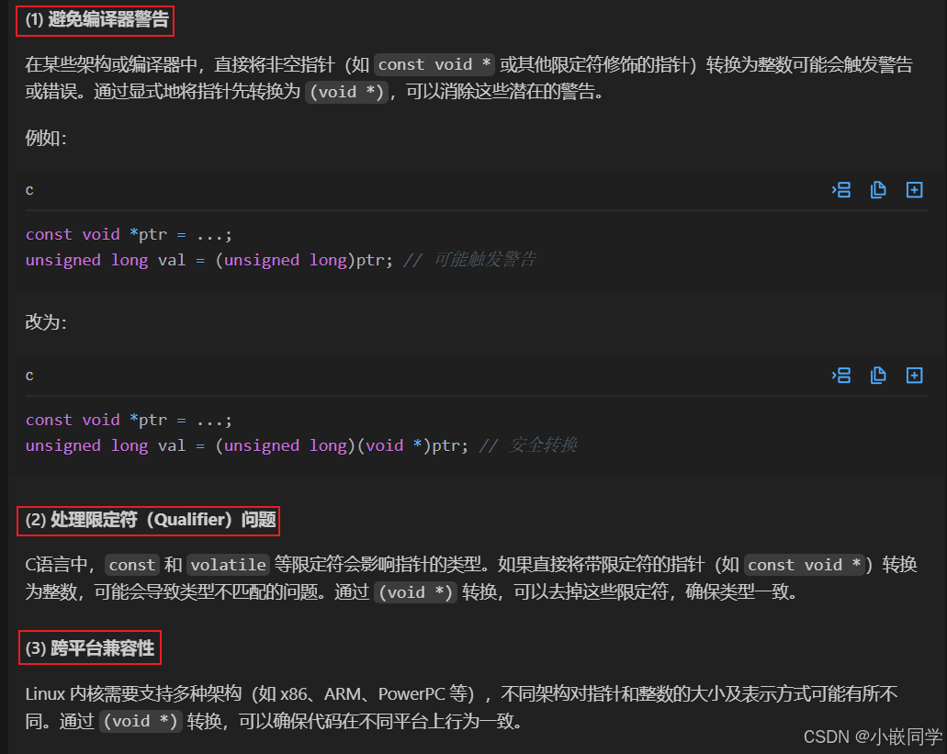Copy the second code block with its copy icon

click(x=878, y=375)
